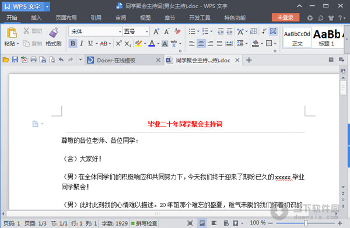Open the 开始 ribbon tab

click(x=12, y=17)
